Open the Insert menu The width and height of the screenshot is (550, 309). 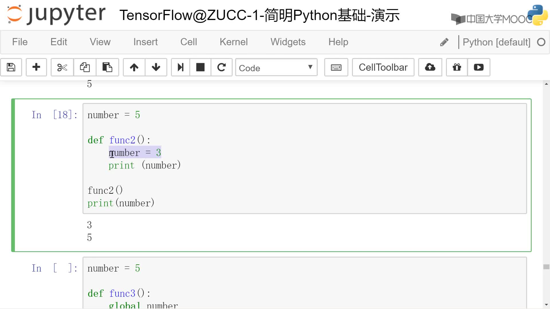[x=146, y=42]
